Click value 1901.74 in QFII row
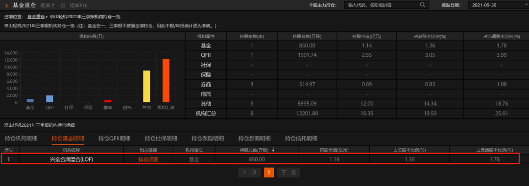The height and width of the screenshot is (186, 529). (307, 55)
